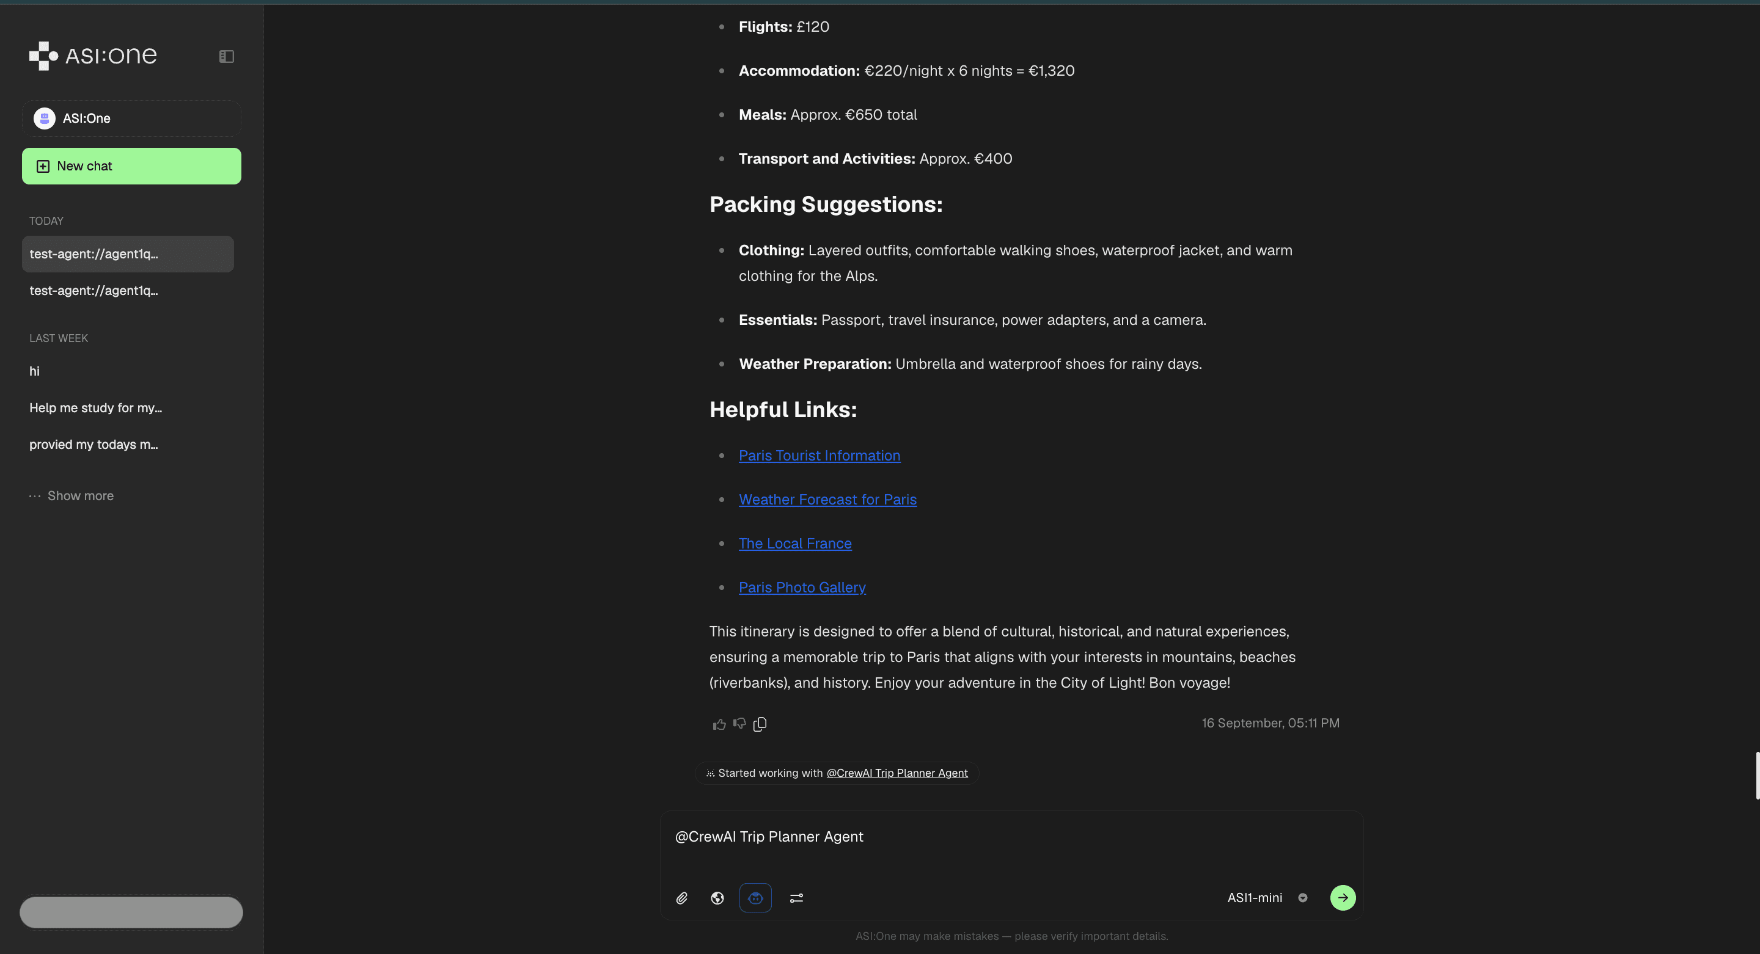Click the page scrollbar thumb on right edge
1760x954 pixels.
(x=1756, y=775)
